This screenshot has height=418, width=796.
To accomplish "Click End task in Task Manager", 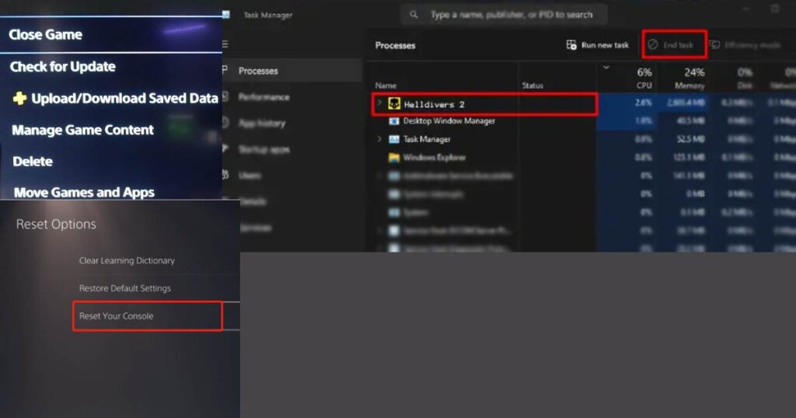I will tap(674, 44).
